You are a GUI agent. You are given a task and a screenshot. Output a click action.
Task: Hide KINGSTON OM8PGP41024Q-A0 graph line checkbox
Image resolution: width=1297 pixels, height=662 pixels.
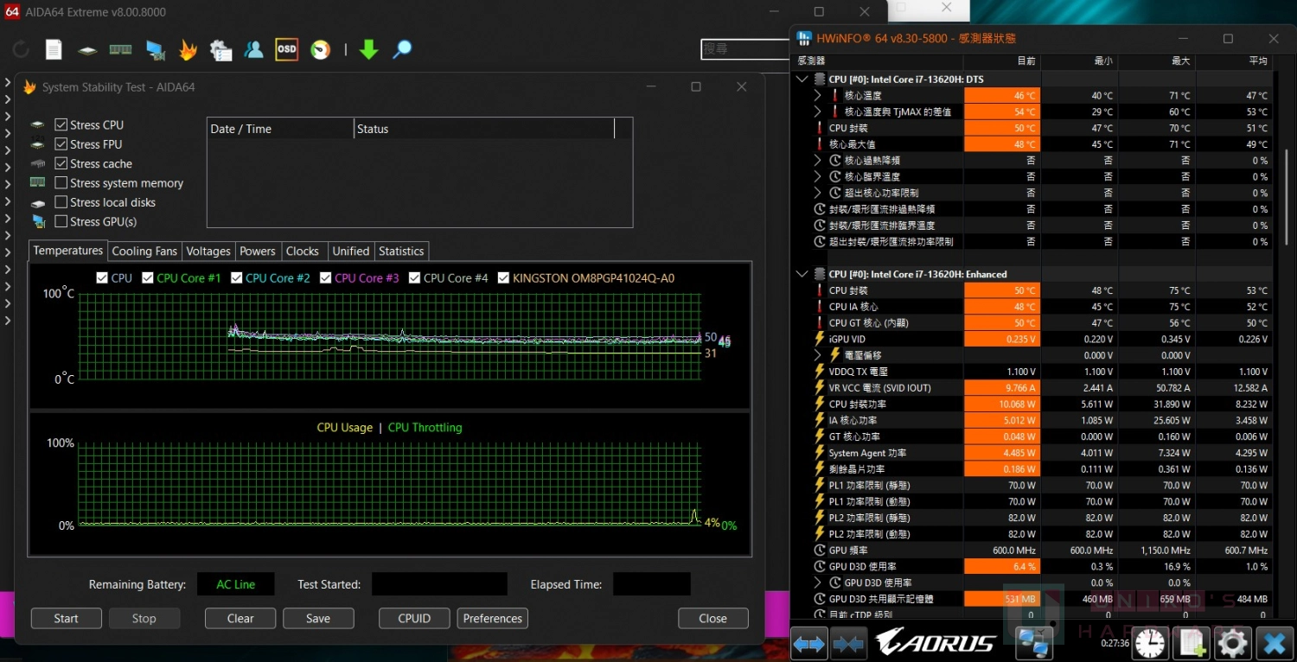pos(504,277)
